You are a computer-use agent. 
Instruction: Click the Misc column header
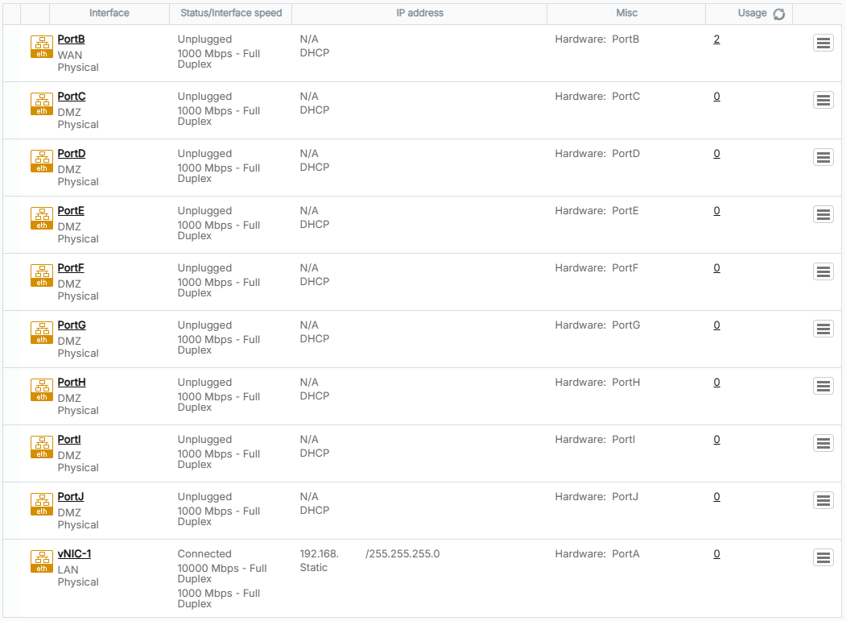tap(626, 14)
